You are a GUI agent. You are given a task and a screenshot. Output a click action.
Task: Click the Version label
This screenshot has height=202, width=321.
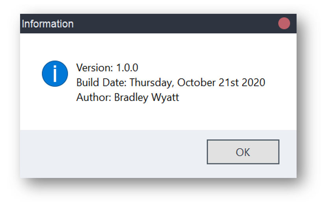(x=95, y=68)
